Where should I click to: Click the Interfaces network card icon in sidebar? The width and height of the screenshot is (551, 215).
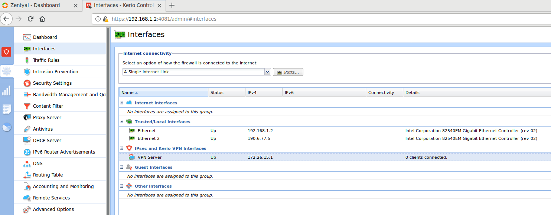click(27, 48)
